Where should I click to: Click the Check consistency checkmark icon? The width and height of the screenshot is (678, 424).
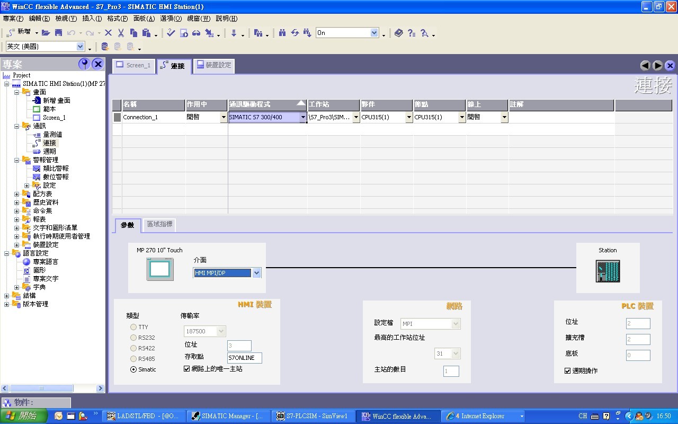[171, 33]
